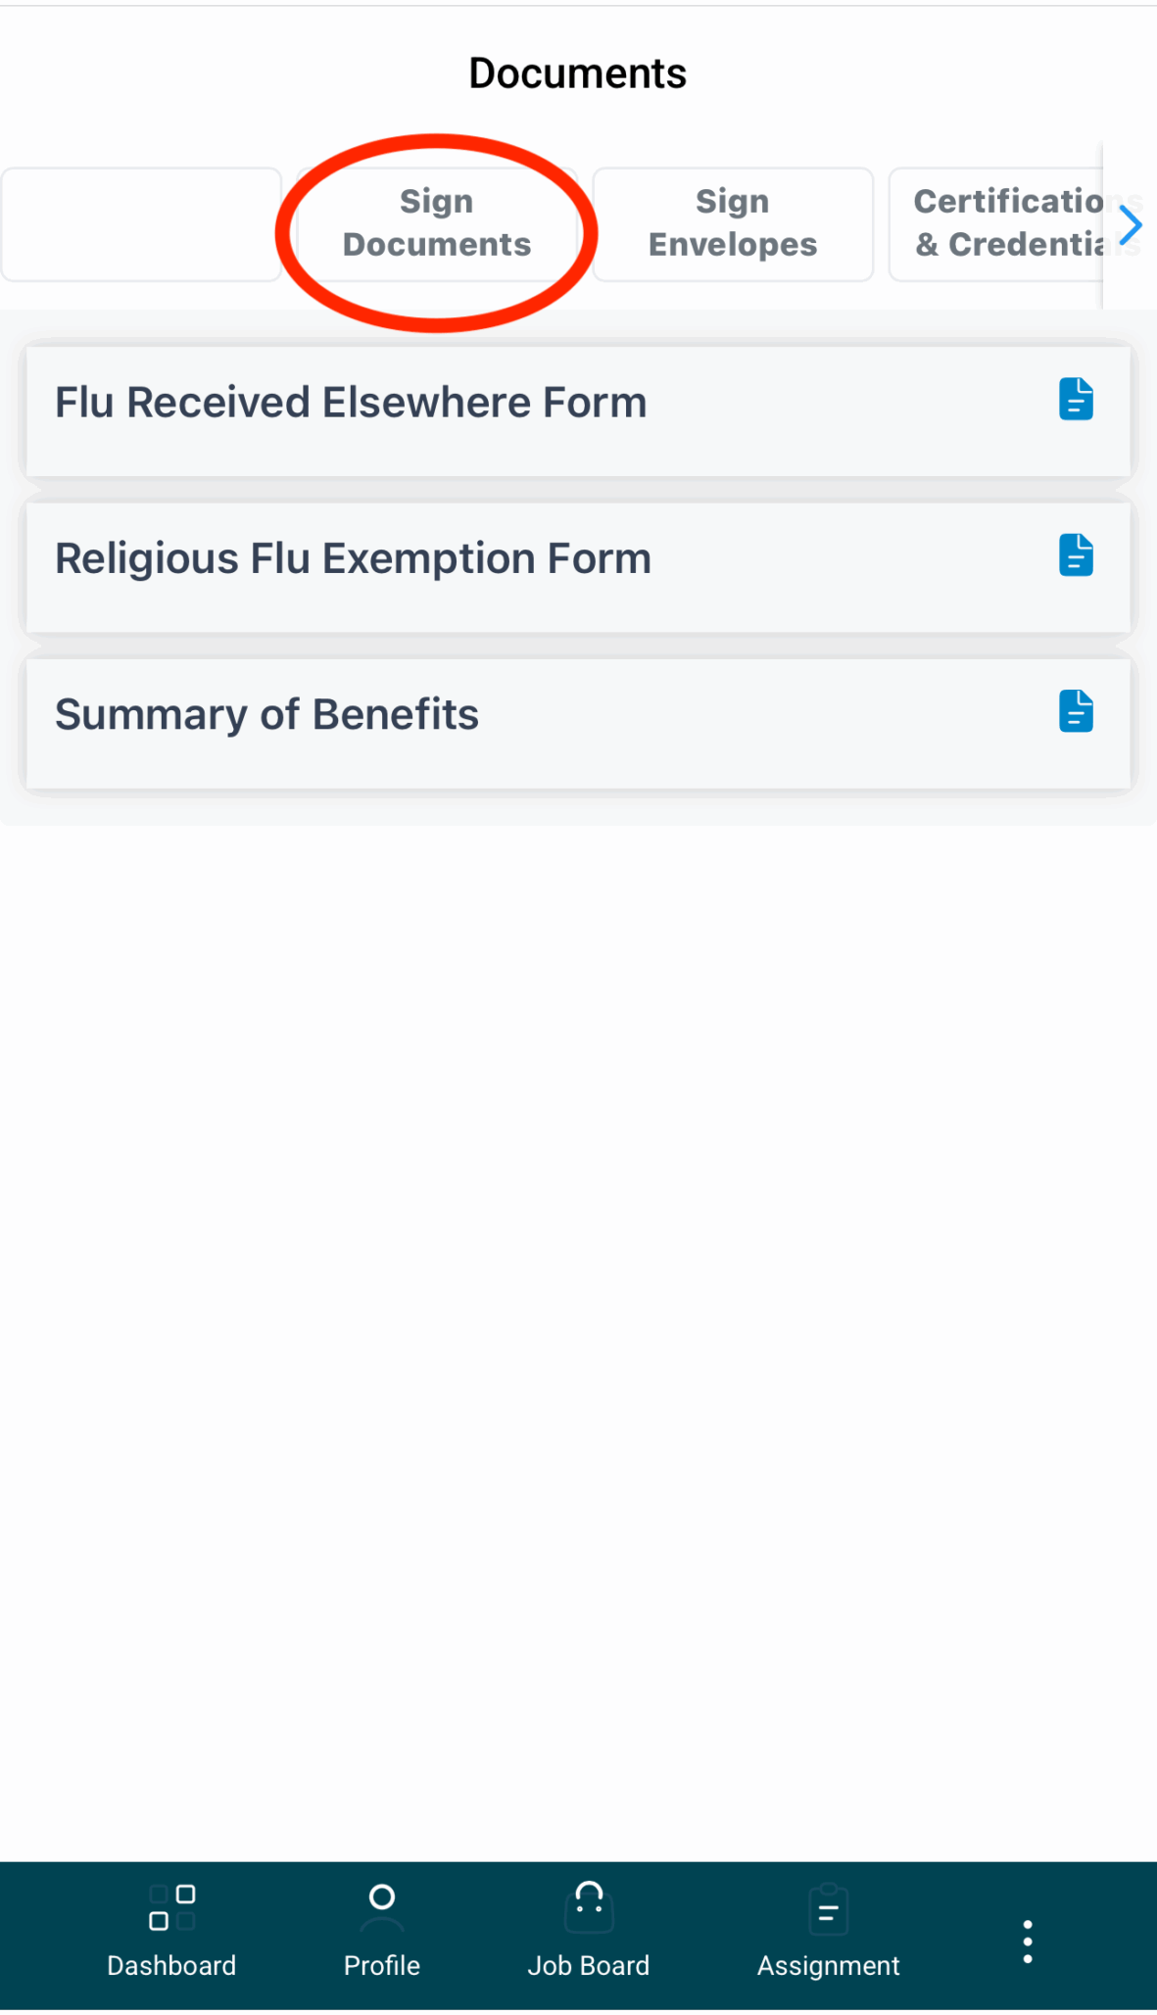Click the Documents page title
Image resolution: width=1157 pixels, height=2015 pixels.
click(x=578, y=73)
